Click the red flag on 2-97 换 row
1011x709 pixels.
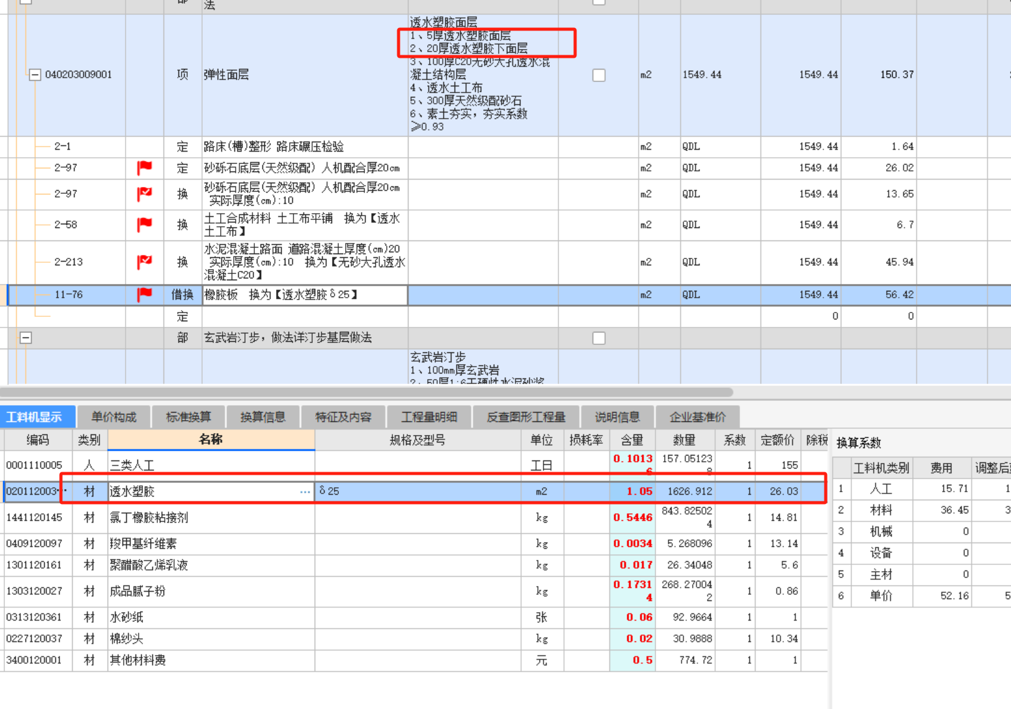[145, 194]
